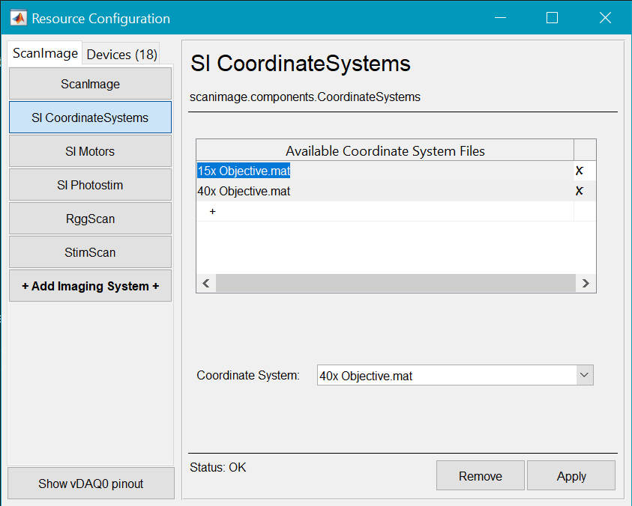Select the ScanImage tab
Screen dimensions: 632x506
tap(43, 53)
